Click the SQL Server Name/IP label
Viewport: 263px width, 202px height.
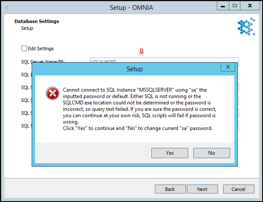43,61
